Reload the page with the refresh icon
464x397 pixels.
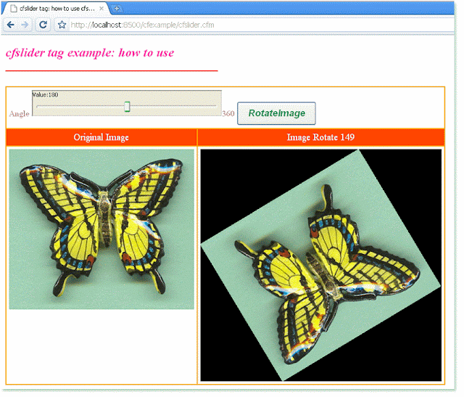tap(43, 25)
